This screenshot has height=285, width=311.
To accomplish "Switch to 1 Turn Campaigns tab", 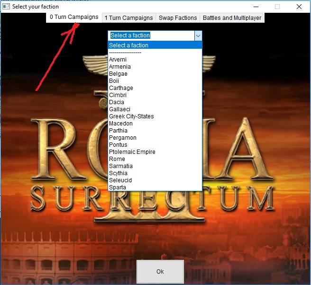I will pyautogui.click(x=129, y=18).
